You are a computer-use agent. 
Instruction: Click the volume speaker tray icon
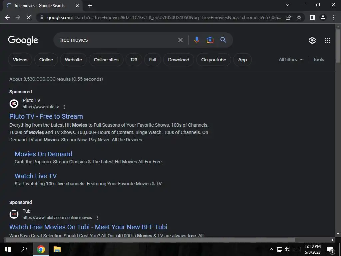[287, 249]
